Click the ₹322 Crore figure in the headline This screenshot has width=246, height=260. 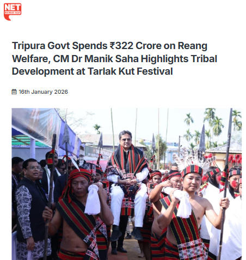coord(136,46)
